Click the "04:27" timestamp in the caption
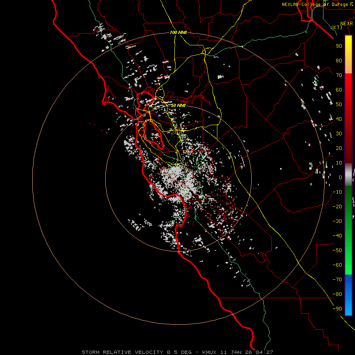Image resolution: width=355 pixels, height=355 pixels. (264, 352)
